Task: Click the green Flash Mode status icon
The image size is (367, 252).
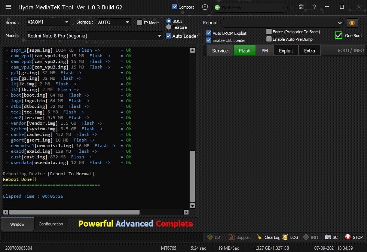Action: pos(217,7)
